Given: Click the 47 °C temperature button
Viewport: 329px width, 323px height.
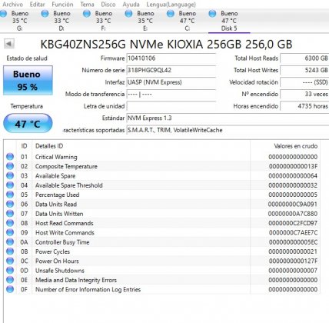Looking at the screenshot, I should 28,124.
